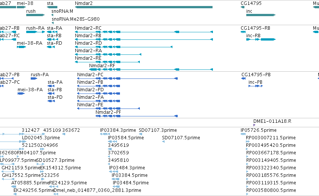Click the Nmdar2-PB protein label
Image resolution: width=319 pixels, height=196 pixels.
90,82
